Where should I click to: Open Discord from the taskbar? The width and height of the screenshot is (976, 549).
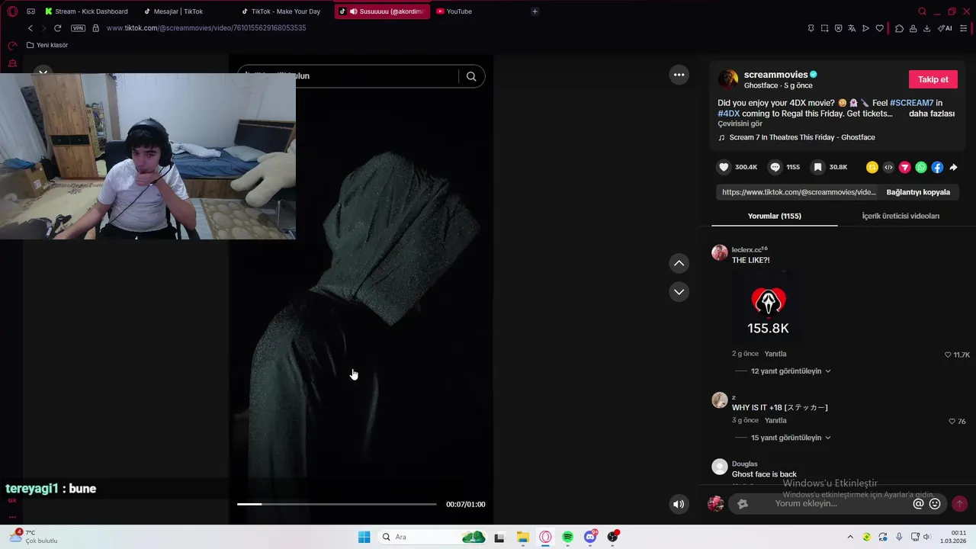[x=590, y=537]
